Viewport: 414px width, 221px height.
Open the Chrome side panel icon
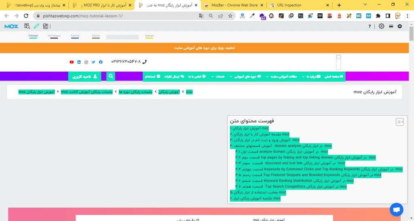tap(388, 16)
